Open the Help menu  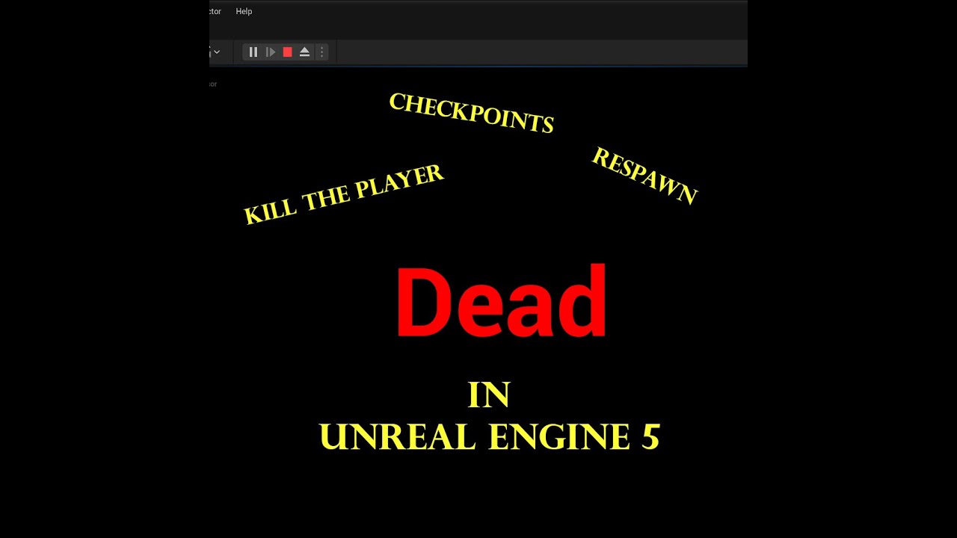(x=244, y=11)
